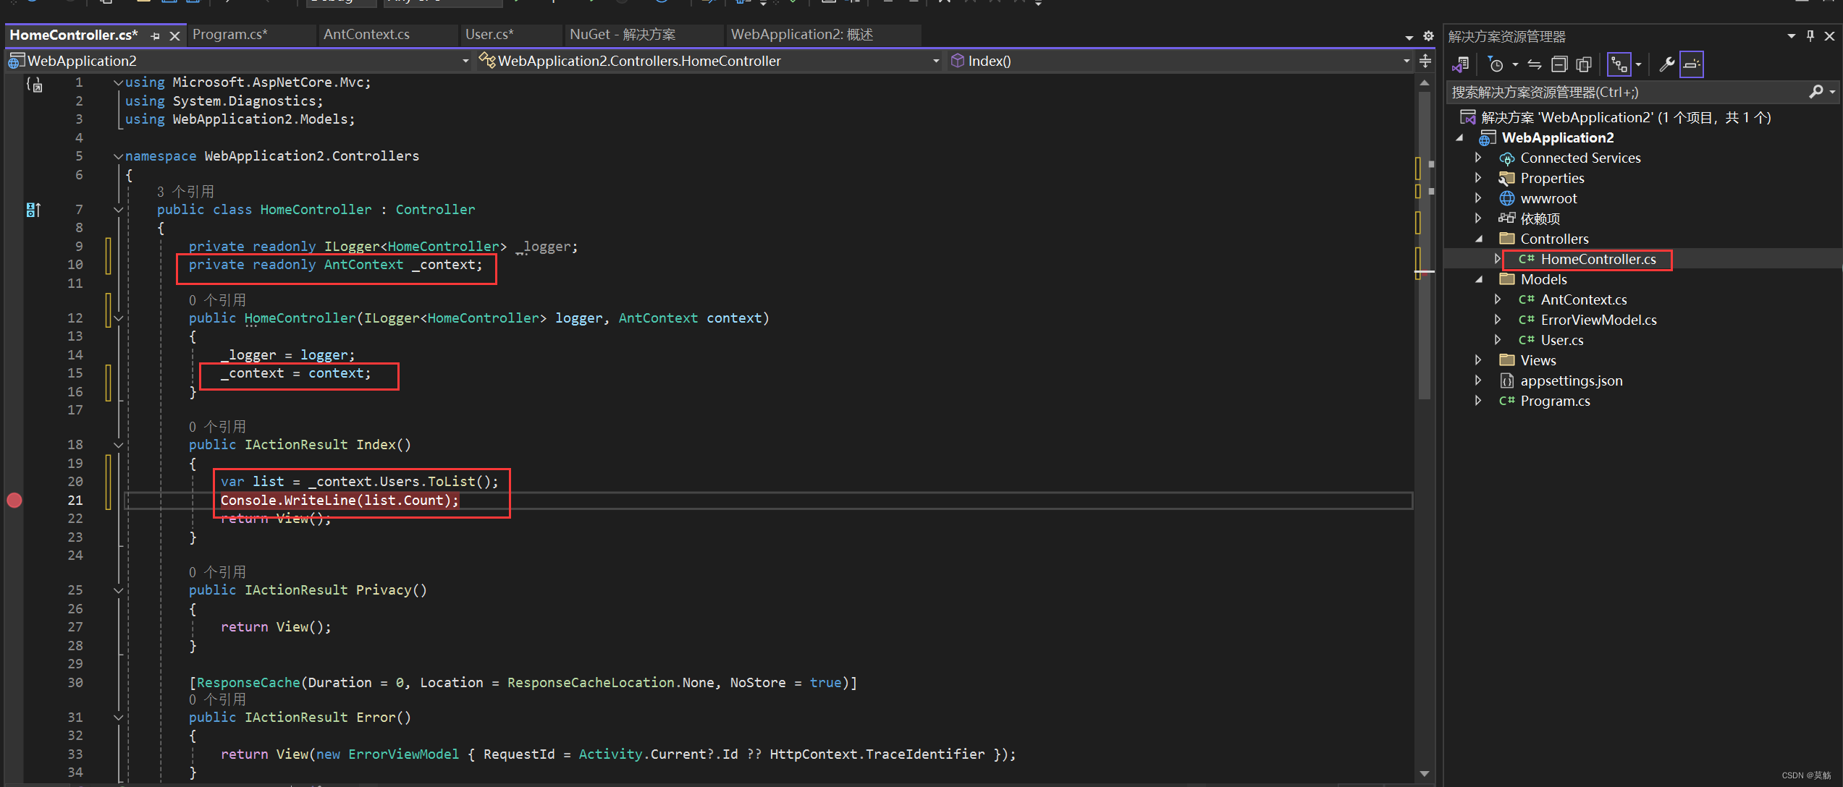Screen dimensions: 1843x787
Task: Toggle preview selected items button
Action: click(1691, 65)
